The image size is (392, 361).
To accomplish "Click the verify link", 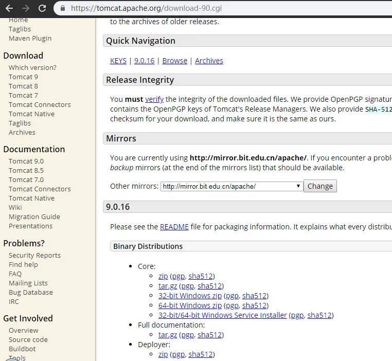I will 154,99.
